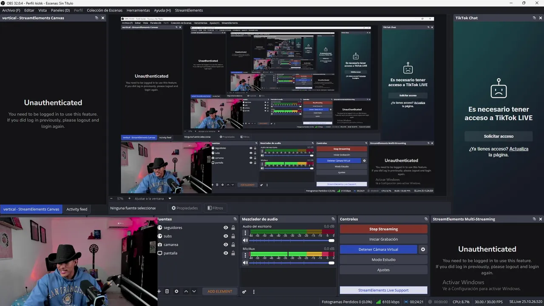Open the Ayuda (H) menu
Image resolution: width=544 pixels, height=306 pixels.
(x=162, y=10)
